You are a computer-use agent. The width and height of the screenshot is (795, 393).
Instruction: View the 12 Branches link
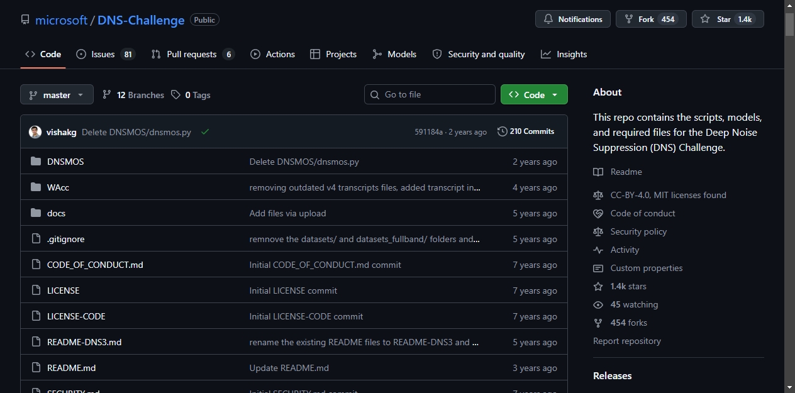pos(133,95)
